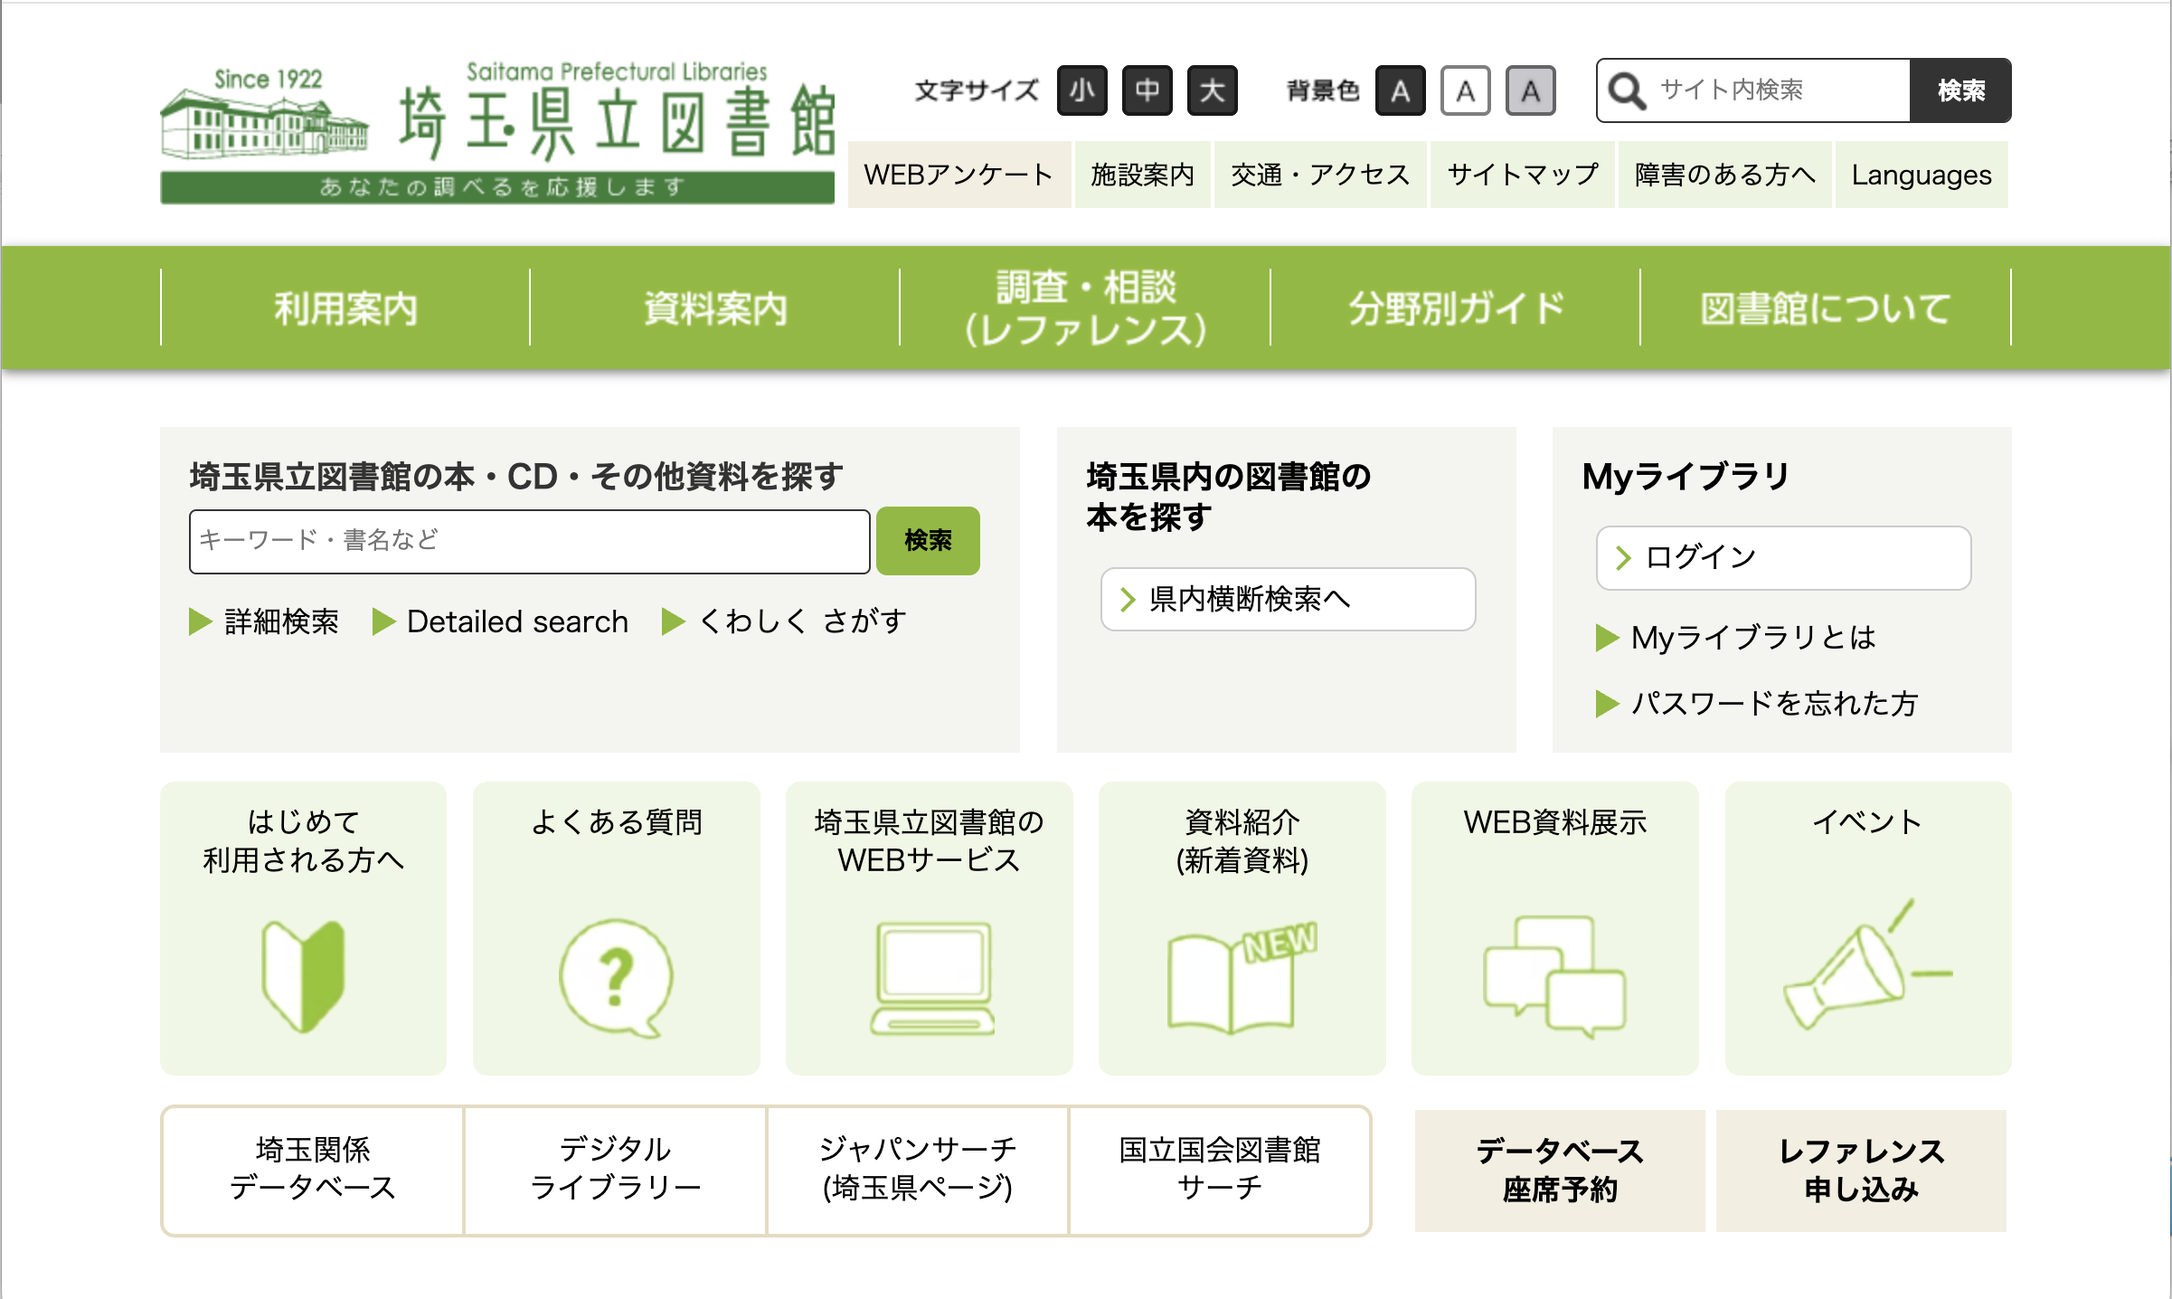Open the Languages tab

click(x=1921, y=175)
